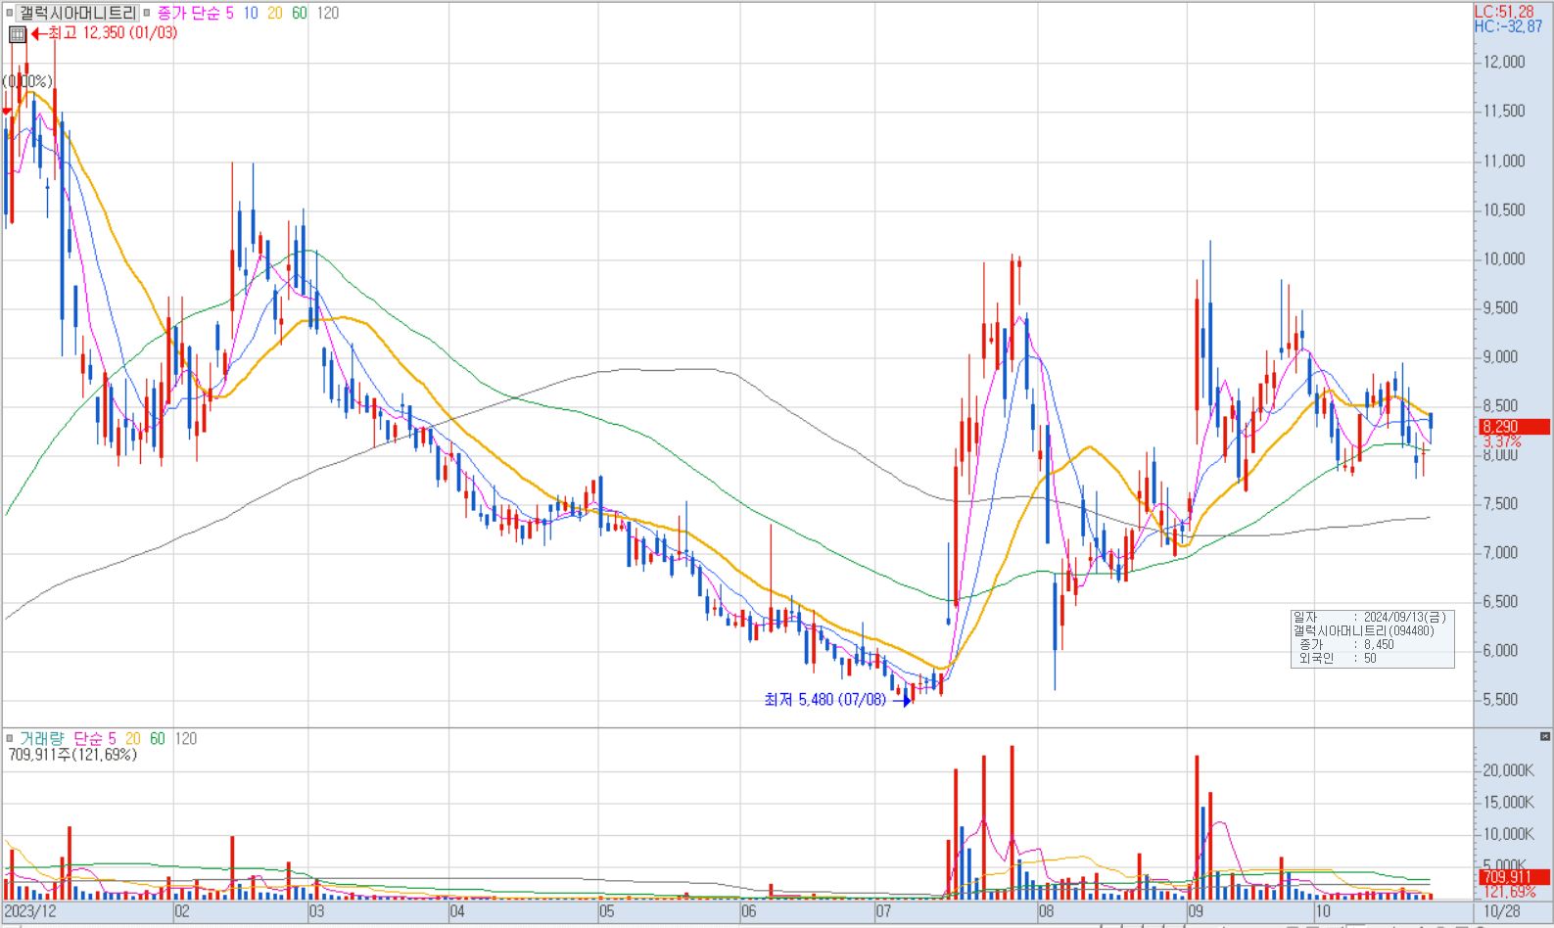Select the price 120-day moving average legend

pos(328,13)
